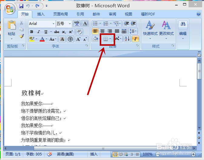Open the Arial font name dropdown
The width and height of the screenshot is (204, 160).
53,24
